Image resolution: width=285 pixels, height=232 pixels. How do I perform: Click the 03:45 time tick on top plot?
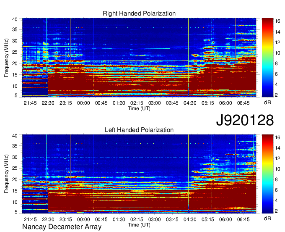(x=172, y=103)
